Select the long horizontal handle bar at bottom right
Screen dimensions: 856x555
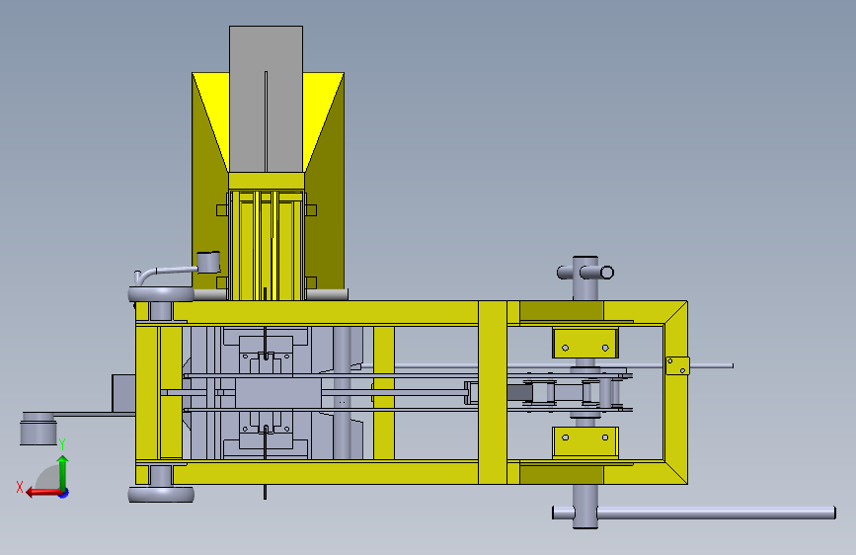(716, 513)
